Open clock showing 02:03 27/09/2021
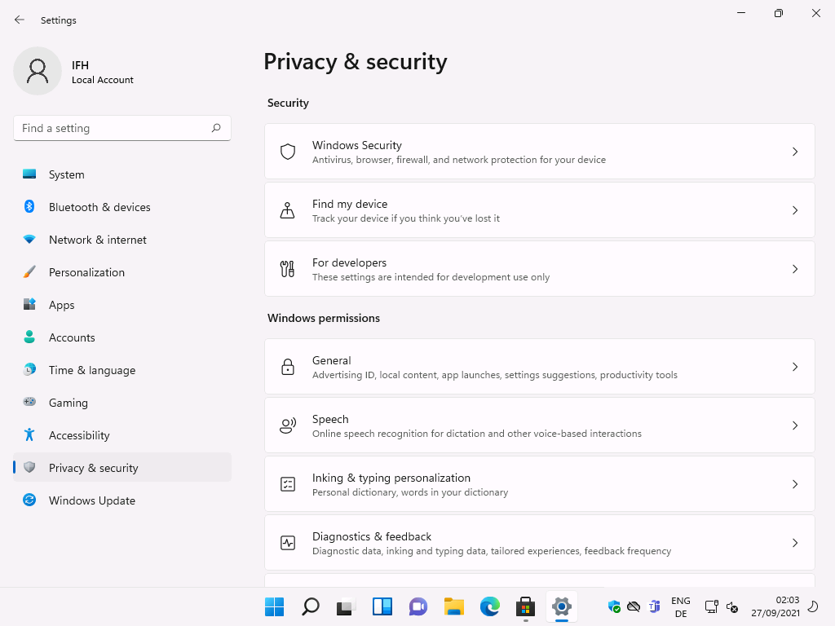The width and height of the screenshot is (835, 626). tap(775, 606)
